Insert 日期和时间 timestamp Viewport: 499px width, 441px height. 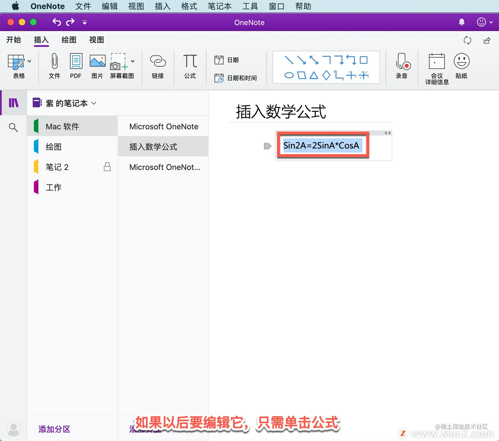click(x=236, y=78)
